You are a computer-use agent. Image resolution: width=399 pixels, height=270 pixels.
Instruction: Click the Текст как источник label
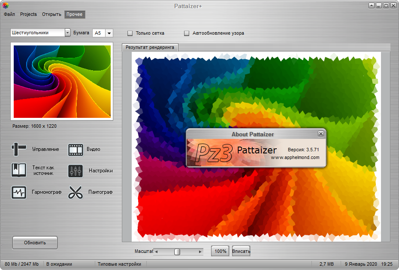coord(43,170)
